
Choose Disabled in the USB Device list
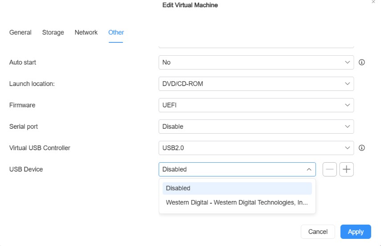(x=237, y=189)
